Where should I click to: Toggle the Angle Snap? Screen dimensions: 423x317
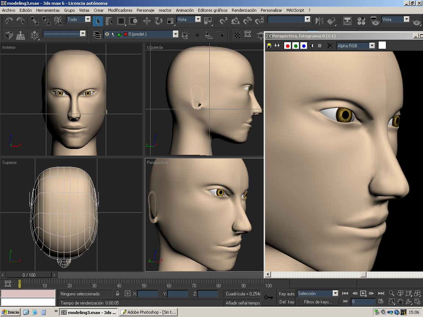coord(235,21)
